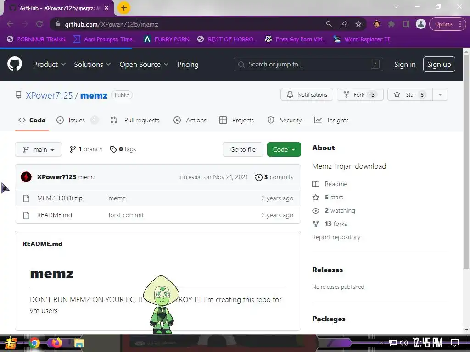Expand the Open Source menu
The image size is (470, 352).
tap(144, 64)
